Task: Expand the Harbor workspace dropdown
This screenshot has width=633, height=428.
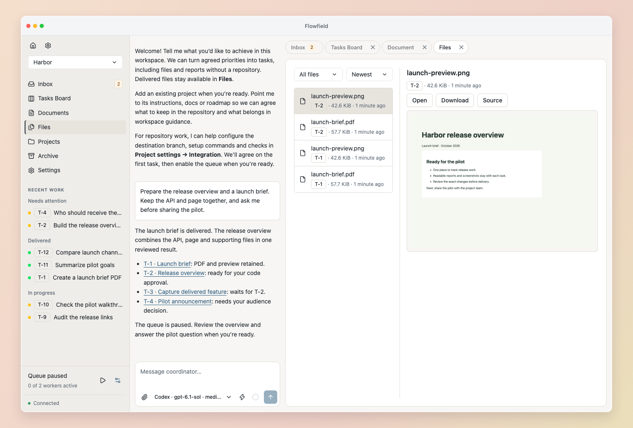Action: [x=75, y=62]
